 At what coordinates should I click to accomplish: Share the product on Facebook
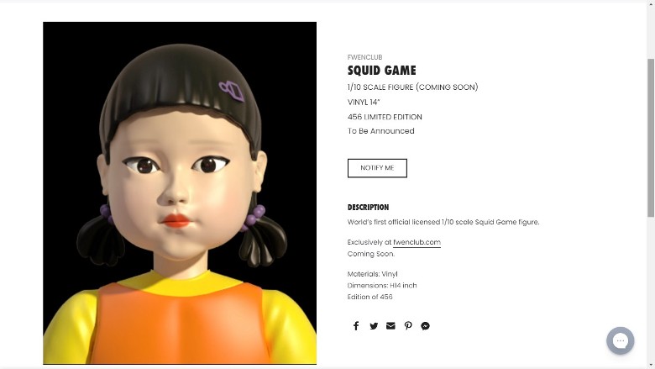click(x=356, y=326)
